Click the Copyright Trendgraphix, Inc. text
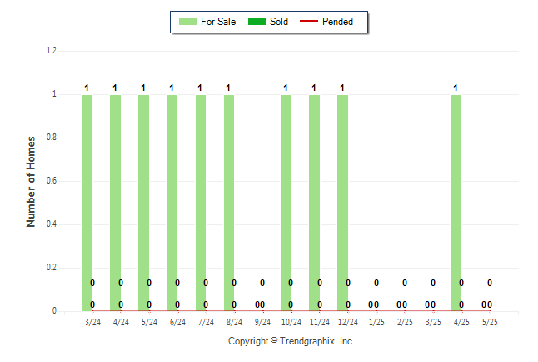The image size is (538, 362). pos(291,341)
